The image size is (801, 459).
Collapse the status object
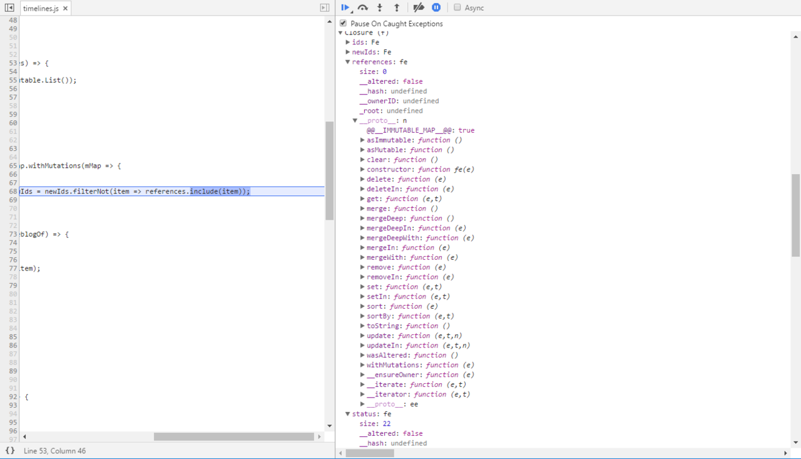click(348, 414)
